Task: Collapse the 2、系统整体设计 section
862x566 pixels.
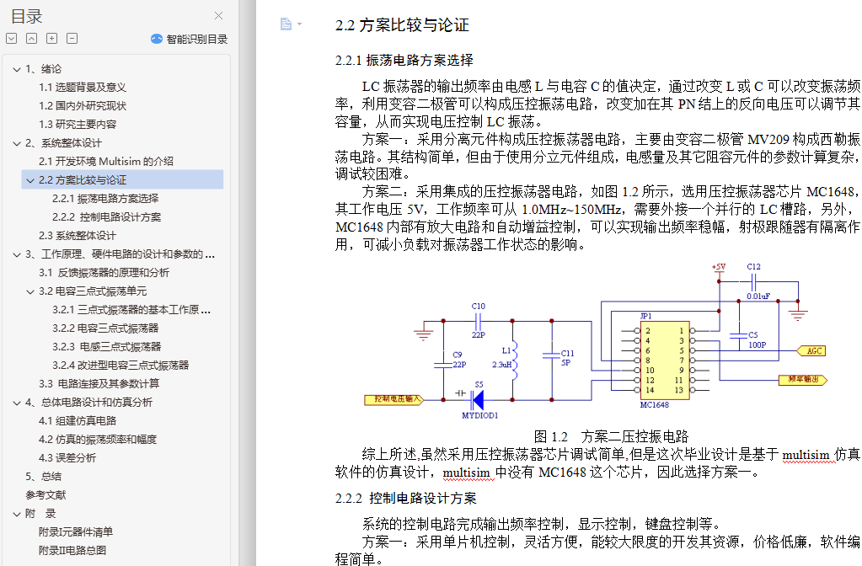Action: pyautogui.click(x=17, y=143)
